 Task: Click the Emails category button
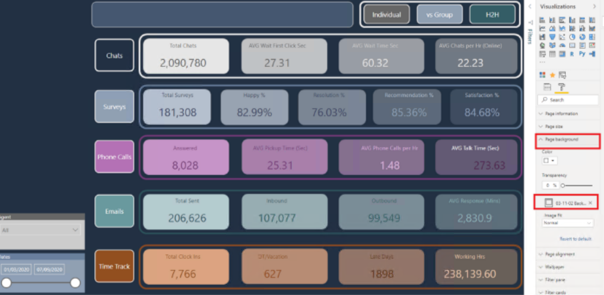(115, 211)
